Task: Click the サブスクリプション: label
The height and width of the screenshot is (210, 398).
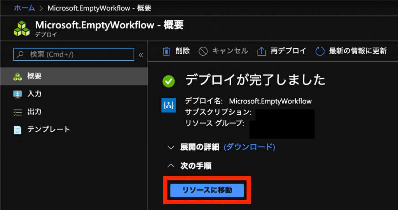Action: [x=218, y=112]
